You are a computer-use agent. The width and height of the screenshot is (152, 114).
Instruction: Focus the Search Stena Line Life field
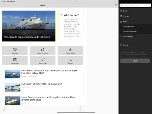coord(135,5)
